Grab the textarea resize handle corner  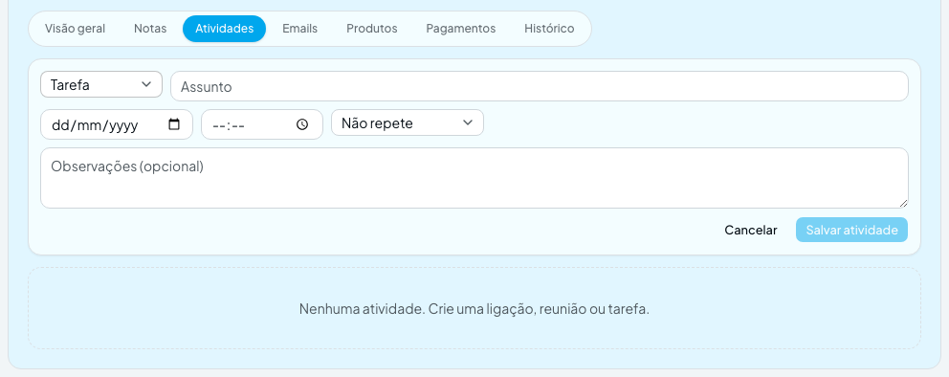903,203
